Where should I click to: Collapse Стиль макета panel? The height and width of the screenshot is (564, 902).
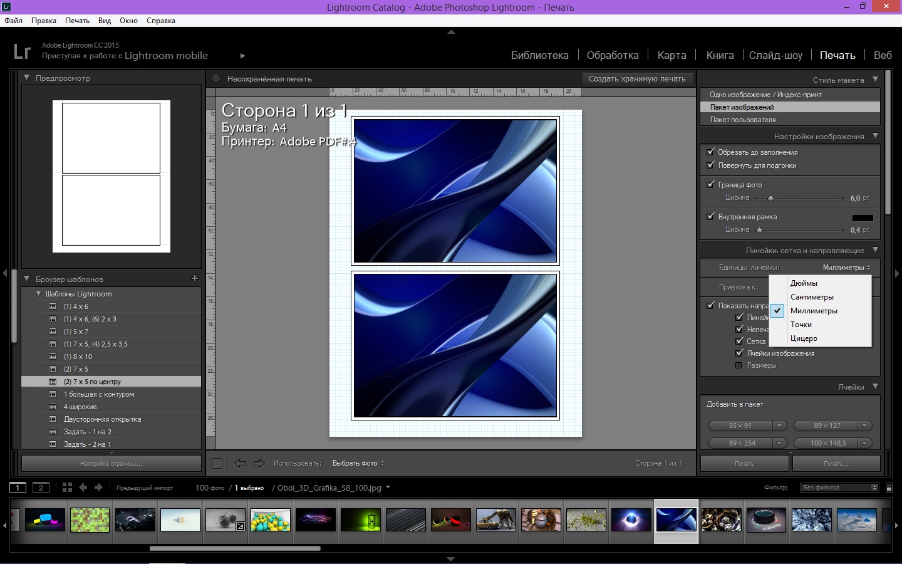point(875,80)
